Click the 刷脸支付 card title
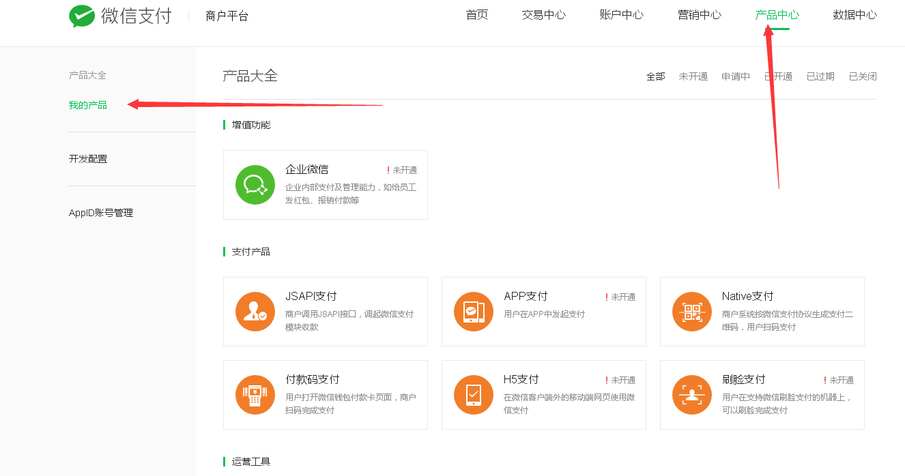 click(x=743, y=379)
